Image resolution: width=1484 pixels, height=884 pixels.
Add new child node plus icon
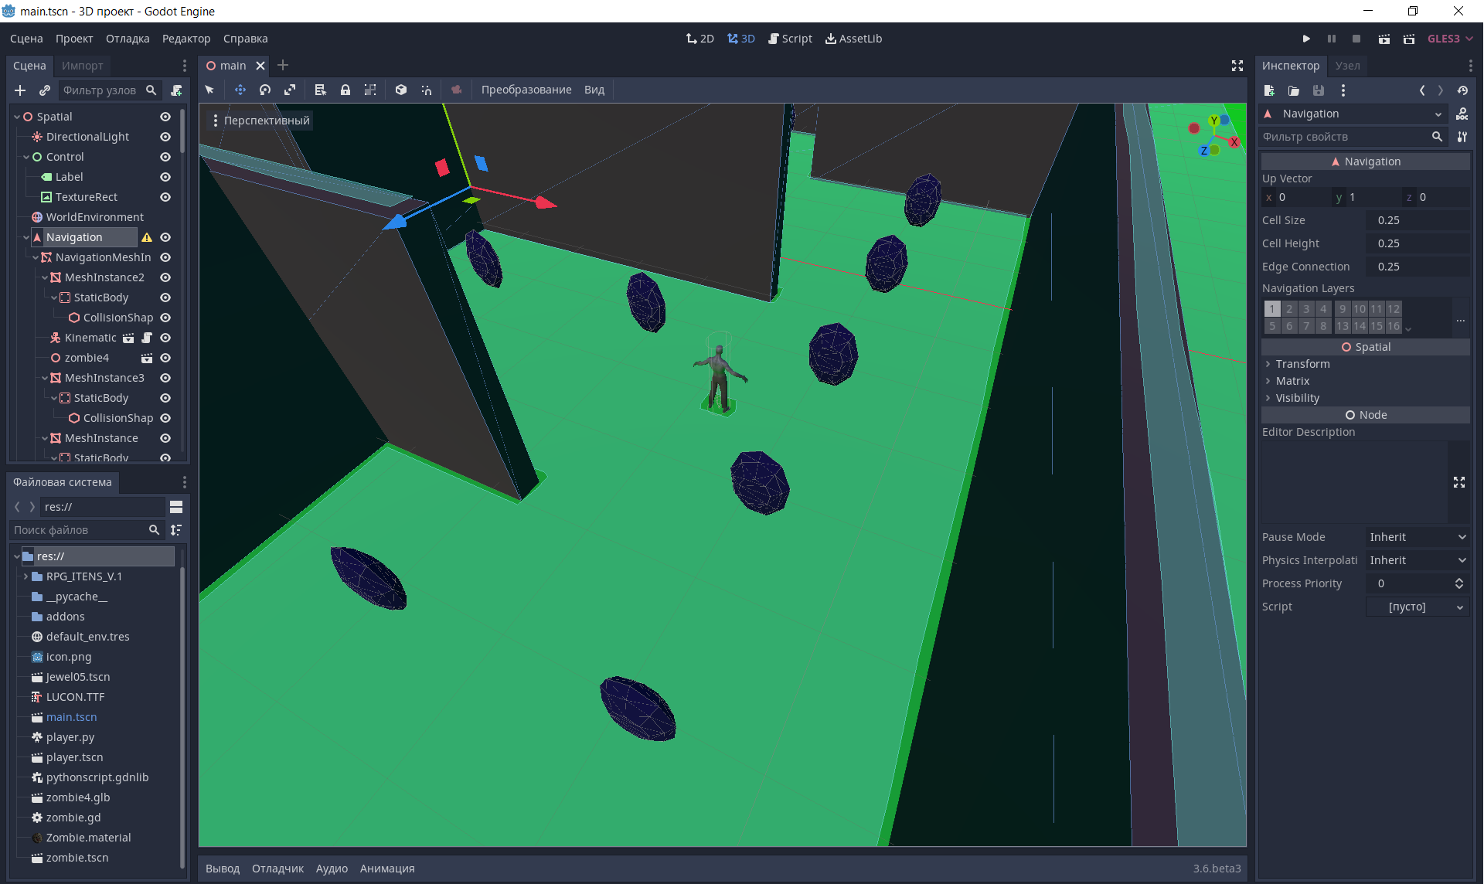pyautogui.click(x=20, y=90)
